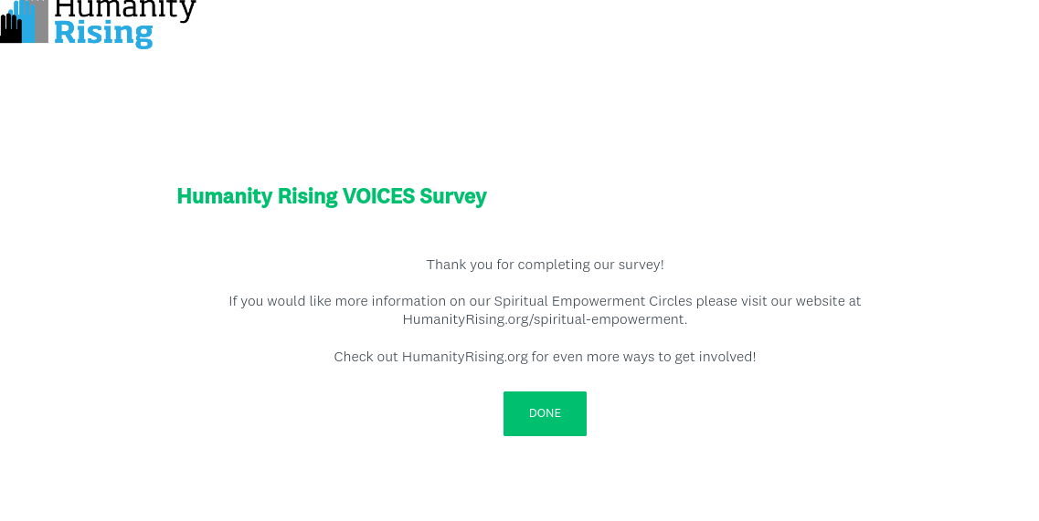Click the gray bar in the logo
Viewport: 1039px width, 521px height.
point(42,21)
